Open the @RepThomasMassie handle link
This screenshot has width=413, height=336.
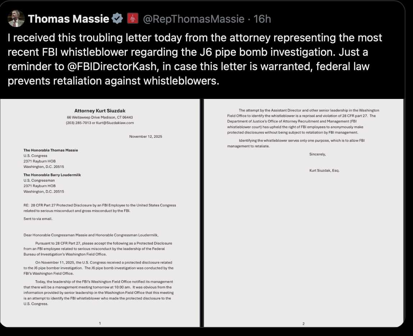194,19
